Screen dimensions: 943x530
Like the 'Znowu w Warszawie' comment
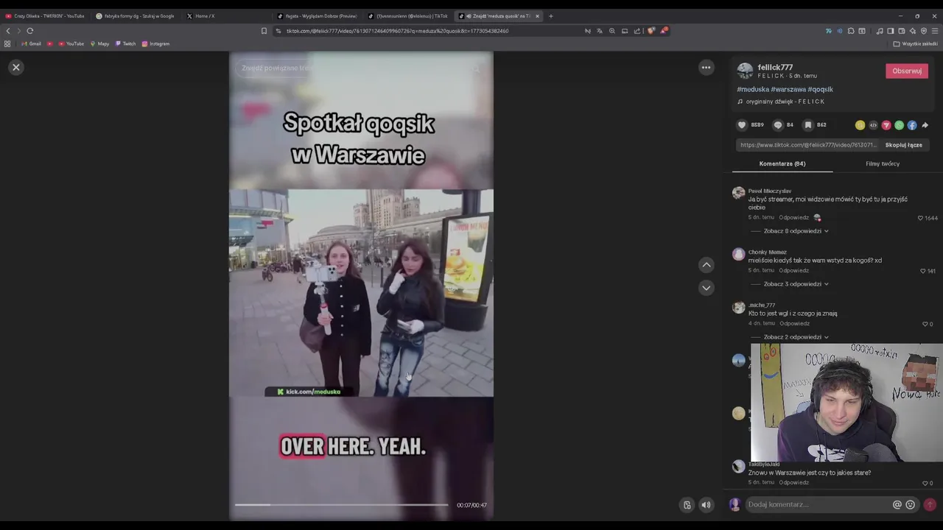point(925,483)
